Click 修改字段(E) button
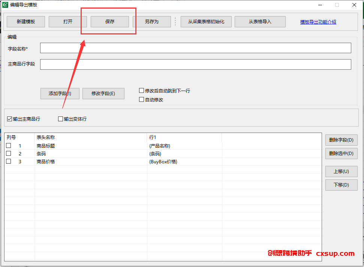The height and width of the screenshot is (267, 364). (103, 94)
